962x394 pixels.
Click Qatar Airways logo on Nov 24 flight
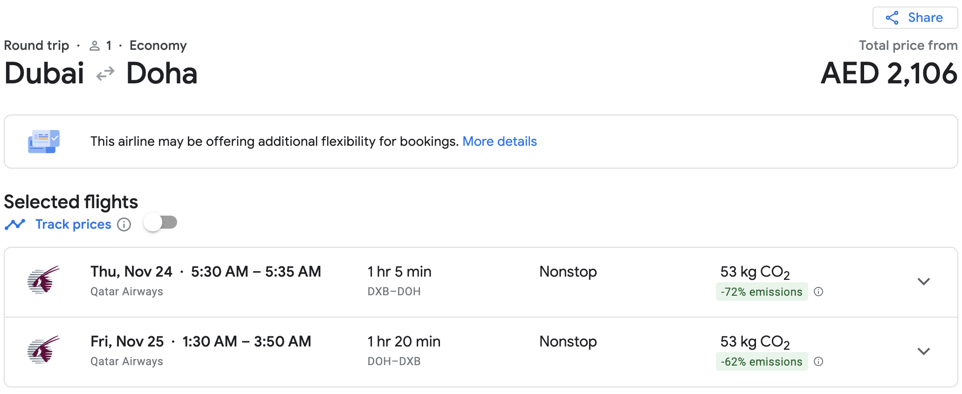point(43,280)
